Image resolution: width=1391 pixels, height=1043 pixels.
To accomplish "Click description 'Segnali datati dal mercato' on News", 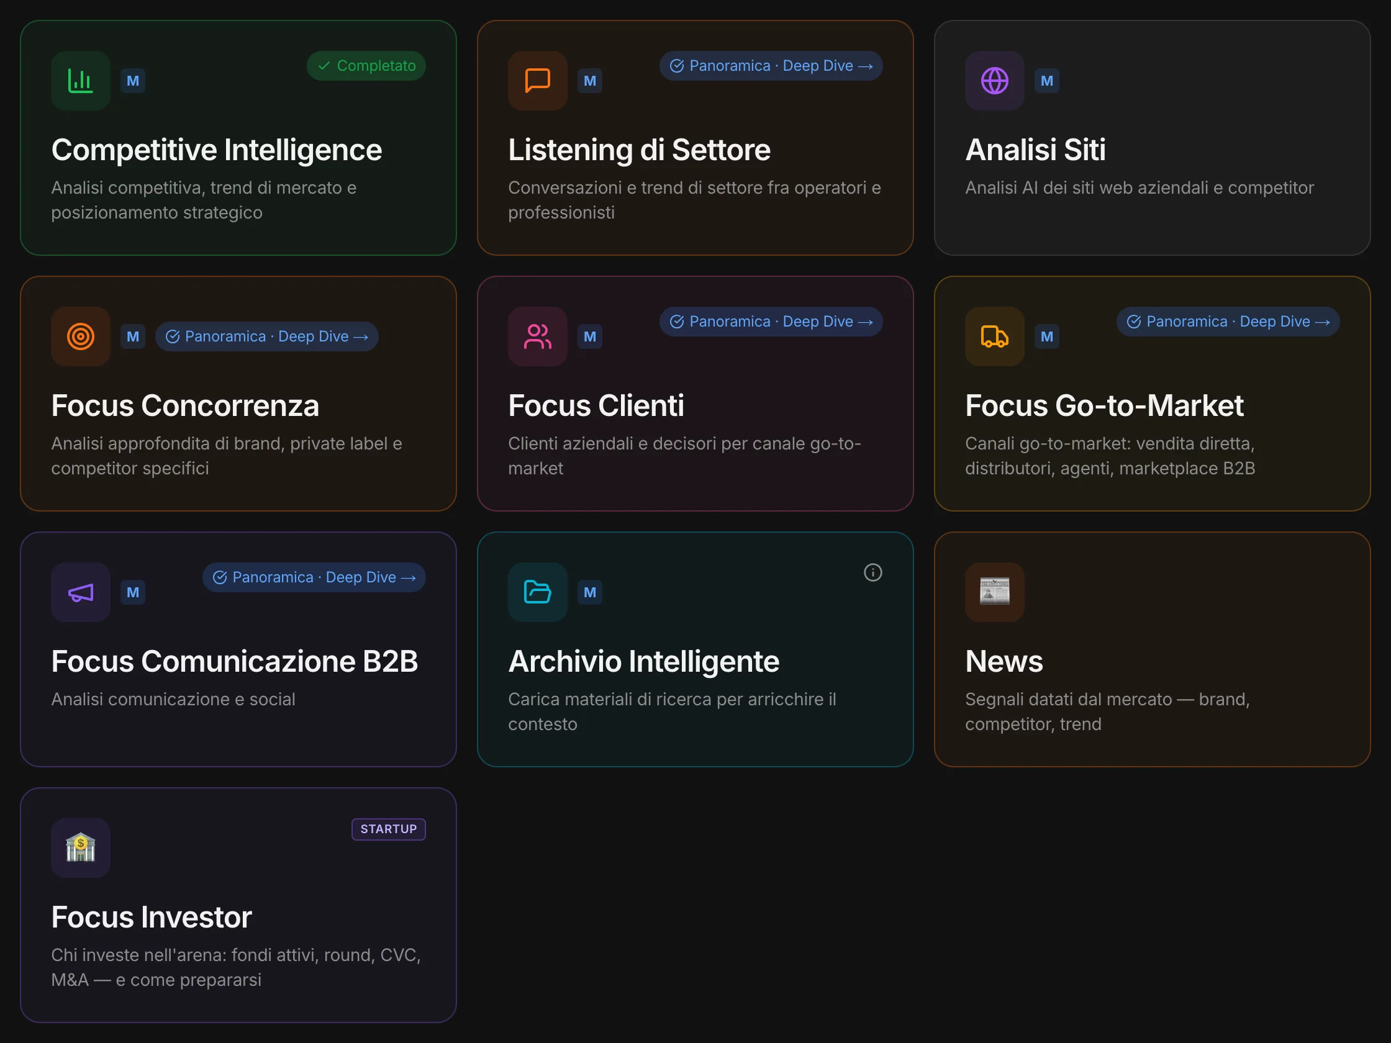I will pyautogui.click(x=1107, y=711).
